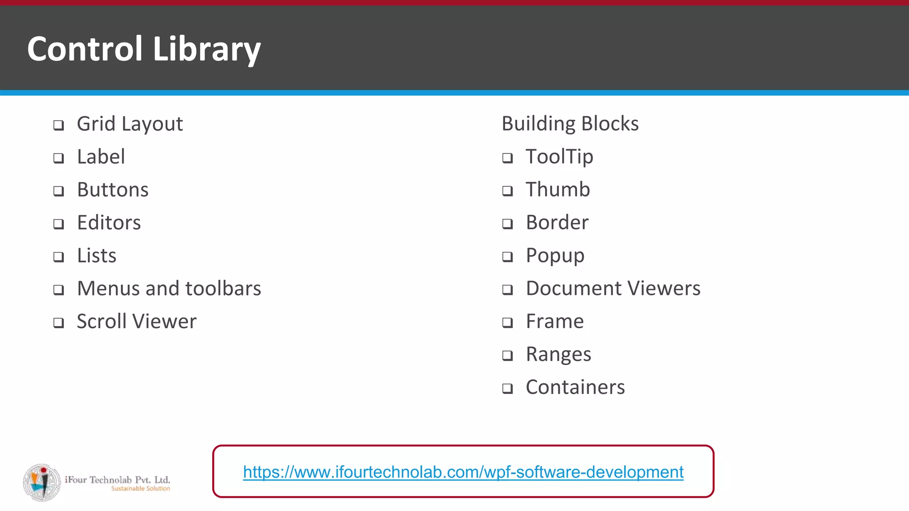Click the square bullet next to Border
909x511 pixels.
[507, 224]
